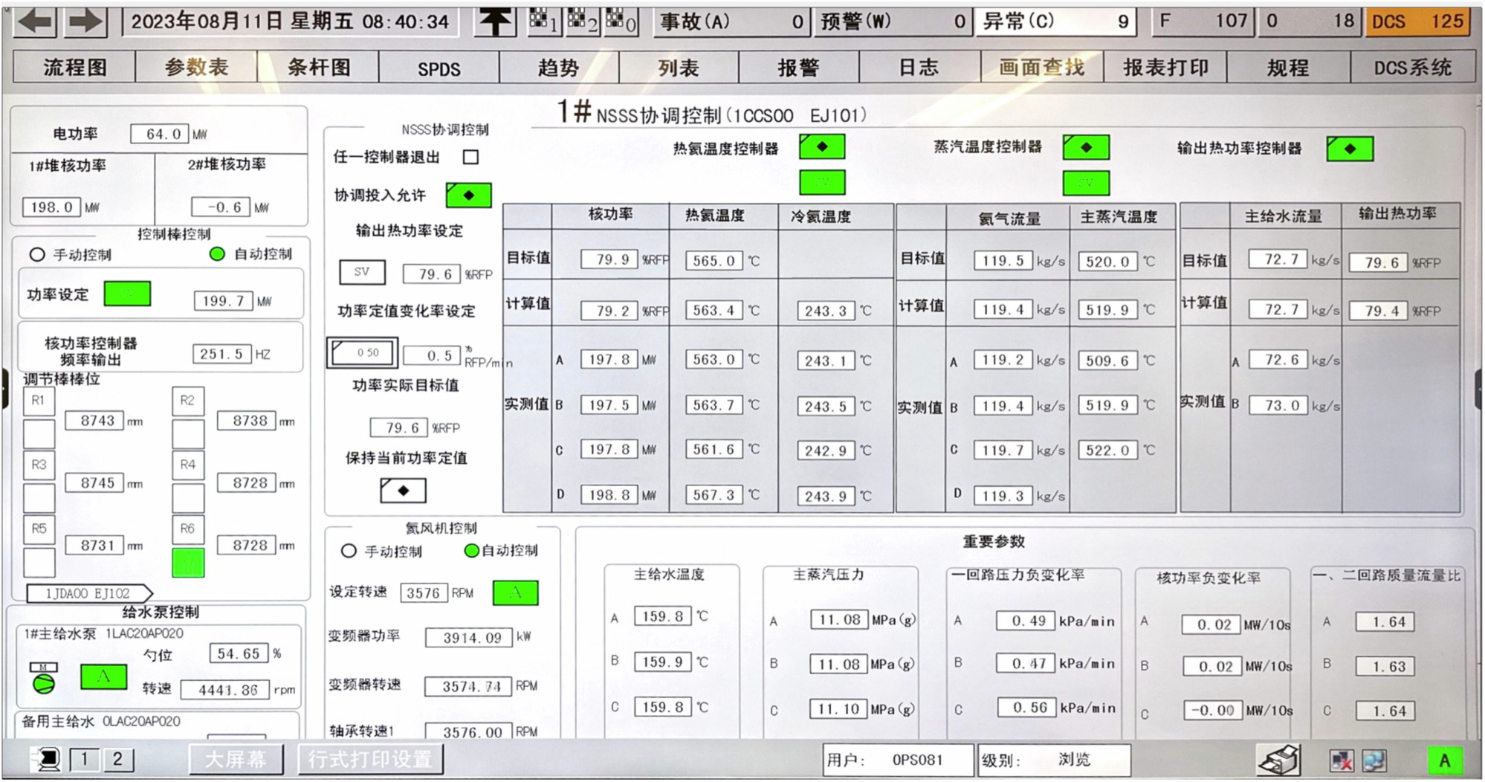
Task: Select the grid icon labeled 1
Action: tap(543, 22)
